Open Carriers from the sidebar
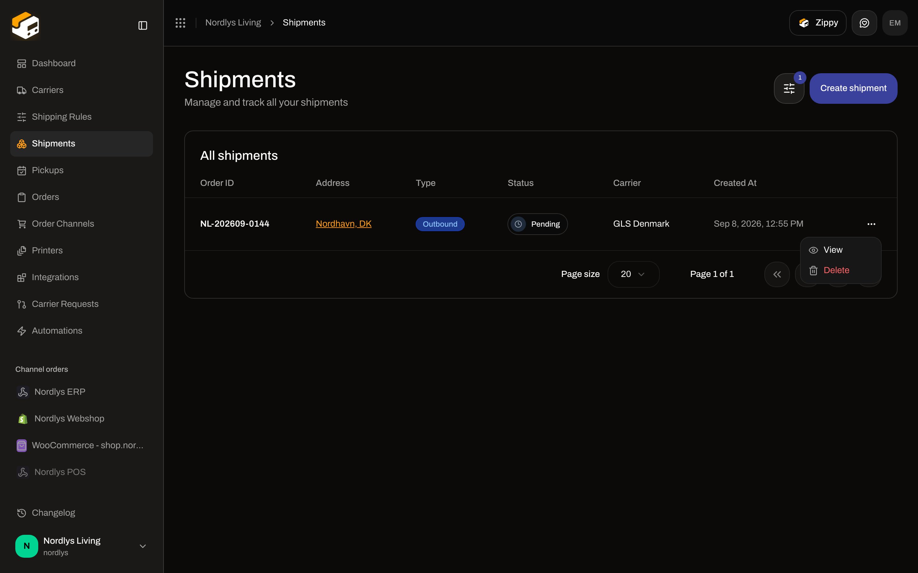This screenshot has width=918, height=573. [82, 90]
